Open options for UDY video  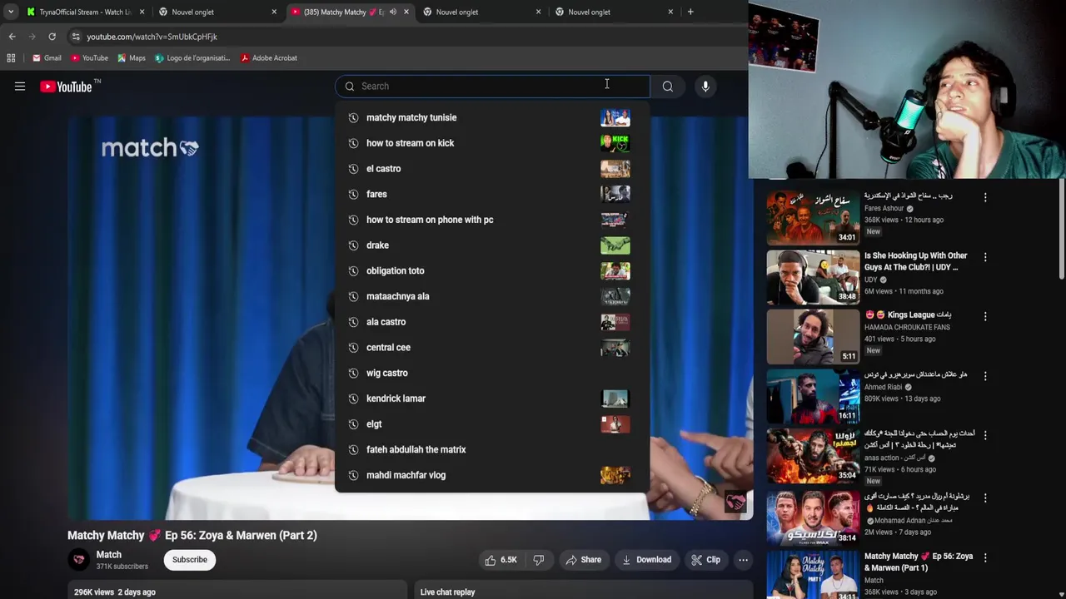(985, 257)
